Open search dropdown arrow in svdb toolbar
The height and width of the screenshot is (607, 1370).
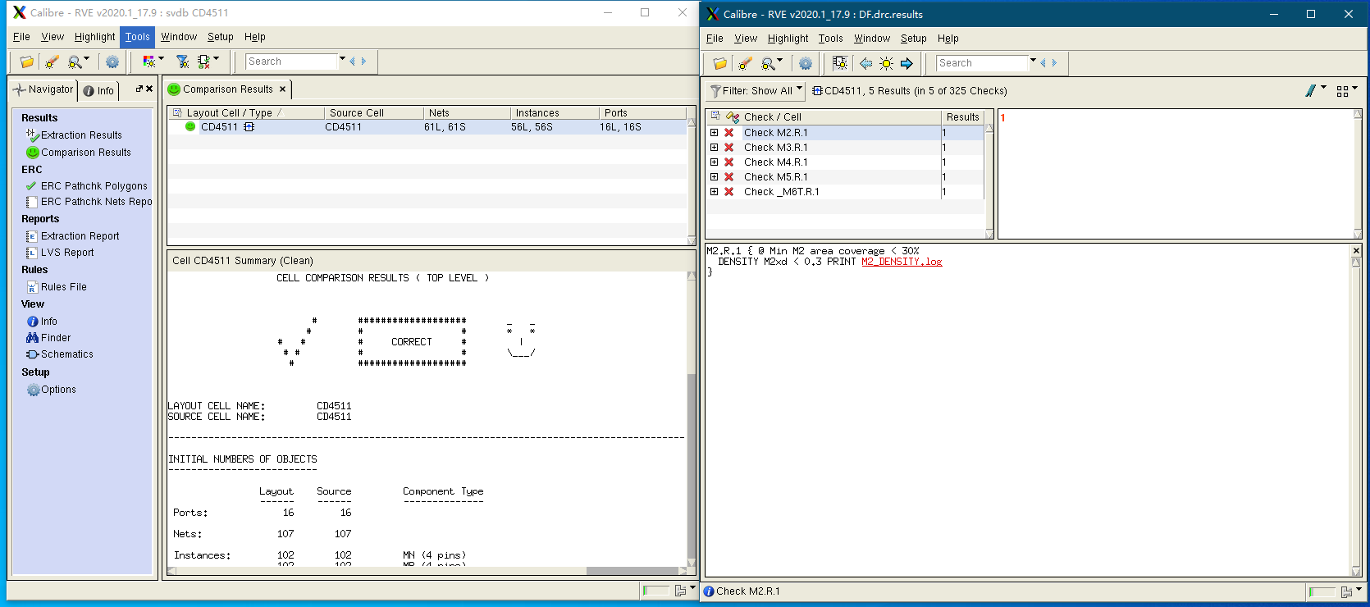click(x=343, y=59)
